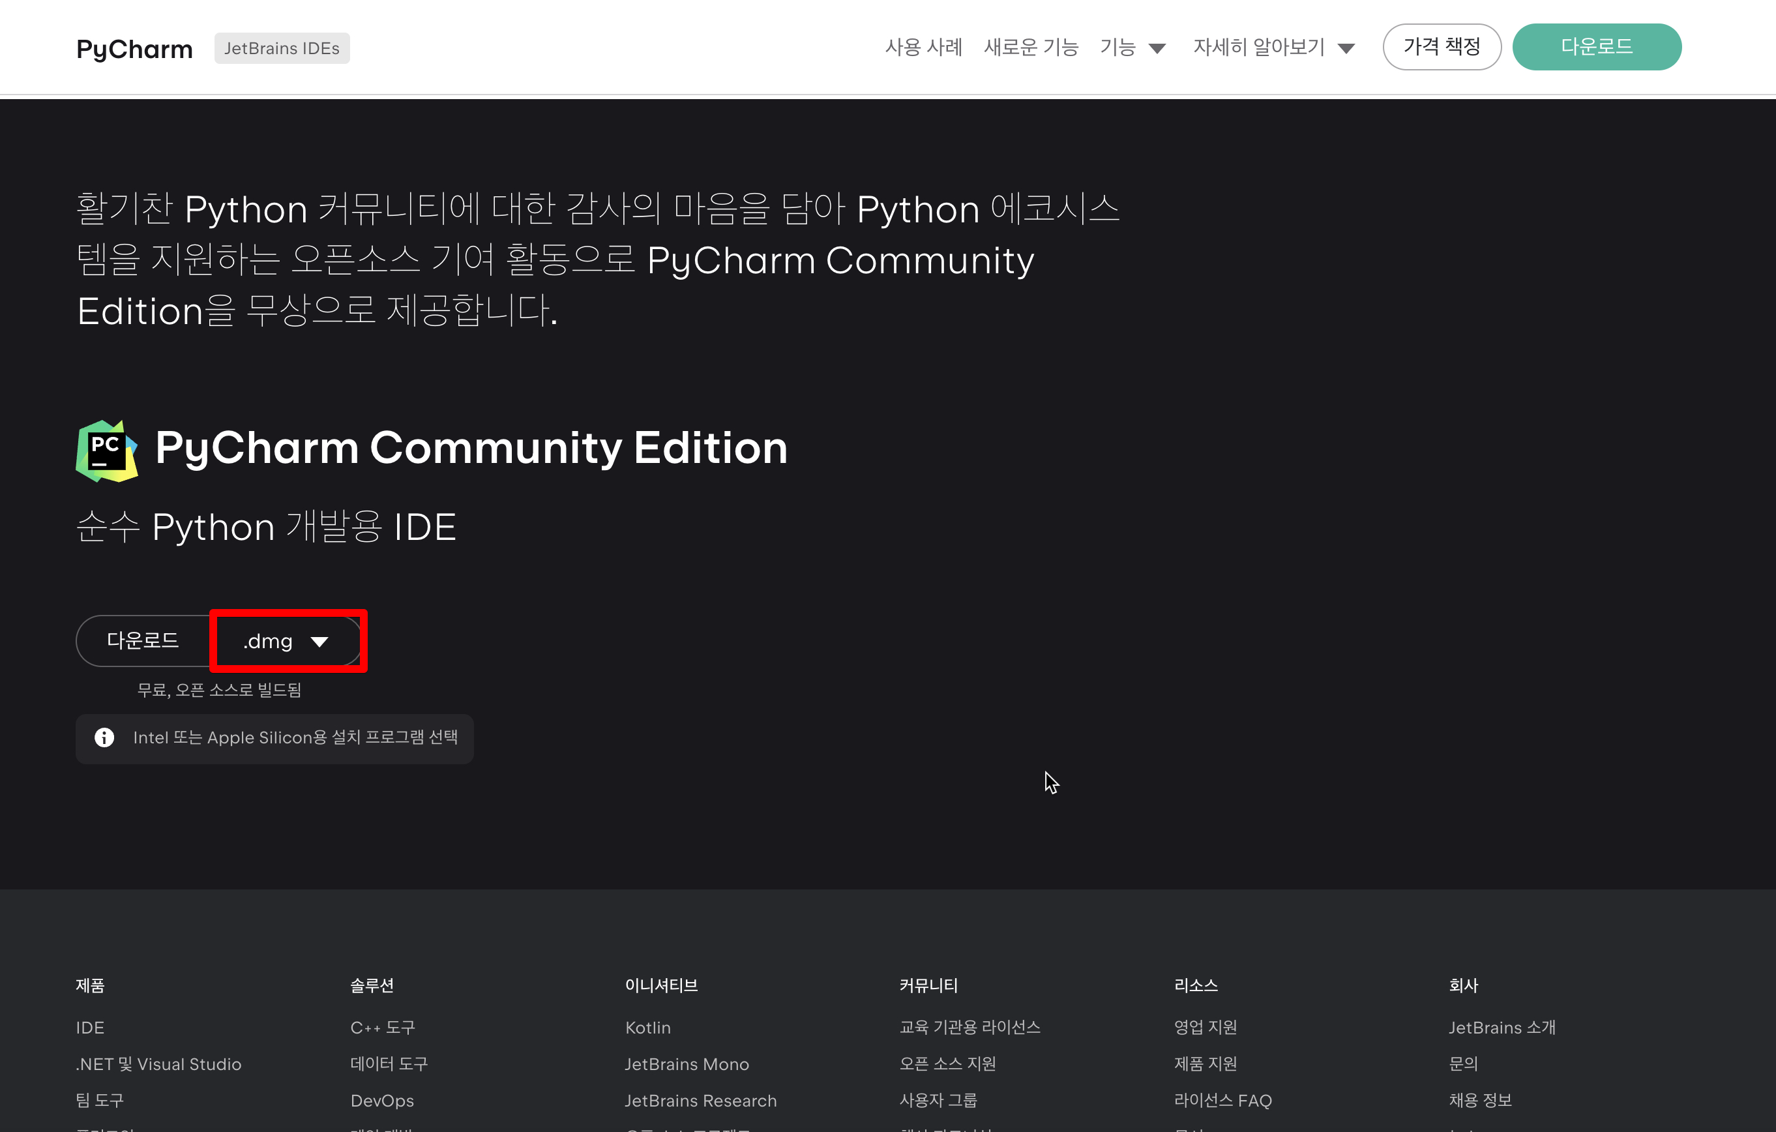Viewport: 1776px width, 1132px height.
Task: Open the JetBrains 소개 footer link
Action: tap(1501, 1027)
